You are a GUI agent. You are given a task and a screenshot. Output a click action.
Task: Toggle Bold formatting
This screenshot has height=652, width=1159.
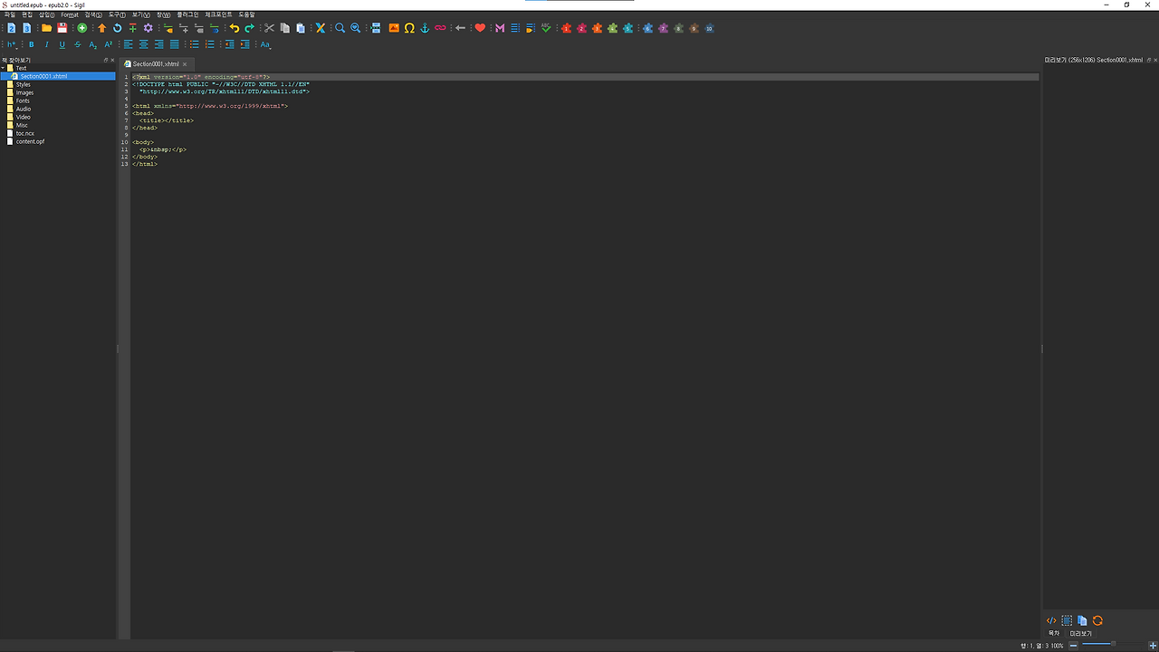32,44
